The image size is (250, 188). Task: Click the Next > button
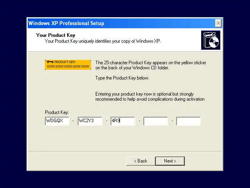click(x=170, y=161)
